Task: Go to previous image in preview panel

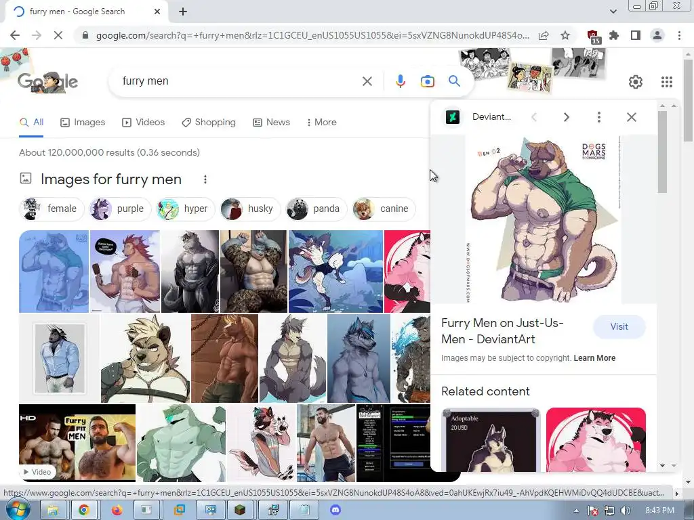Action: [534, 117]
